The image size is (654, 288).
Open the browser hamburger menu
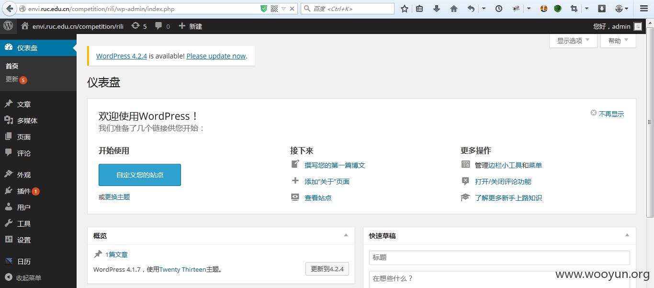[x=644, y=9]
